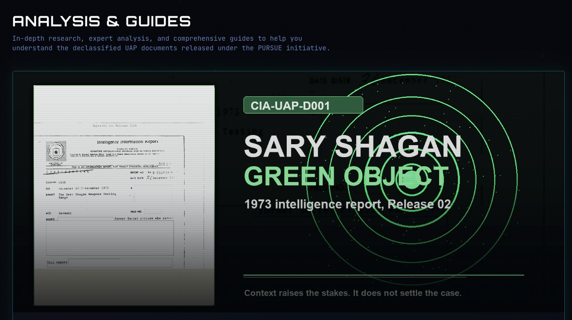Select '1973 intelligence report, Release 02' subtitle
Screen dimensions: 572x320
[348, 204]
